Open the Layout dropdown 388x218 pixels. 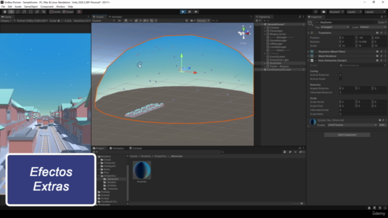(375, 12)
